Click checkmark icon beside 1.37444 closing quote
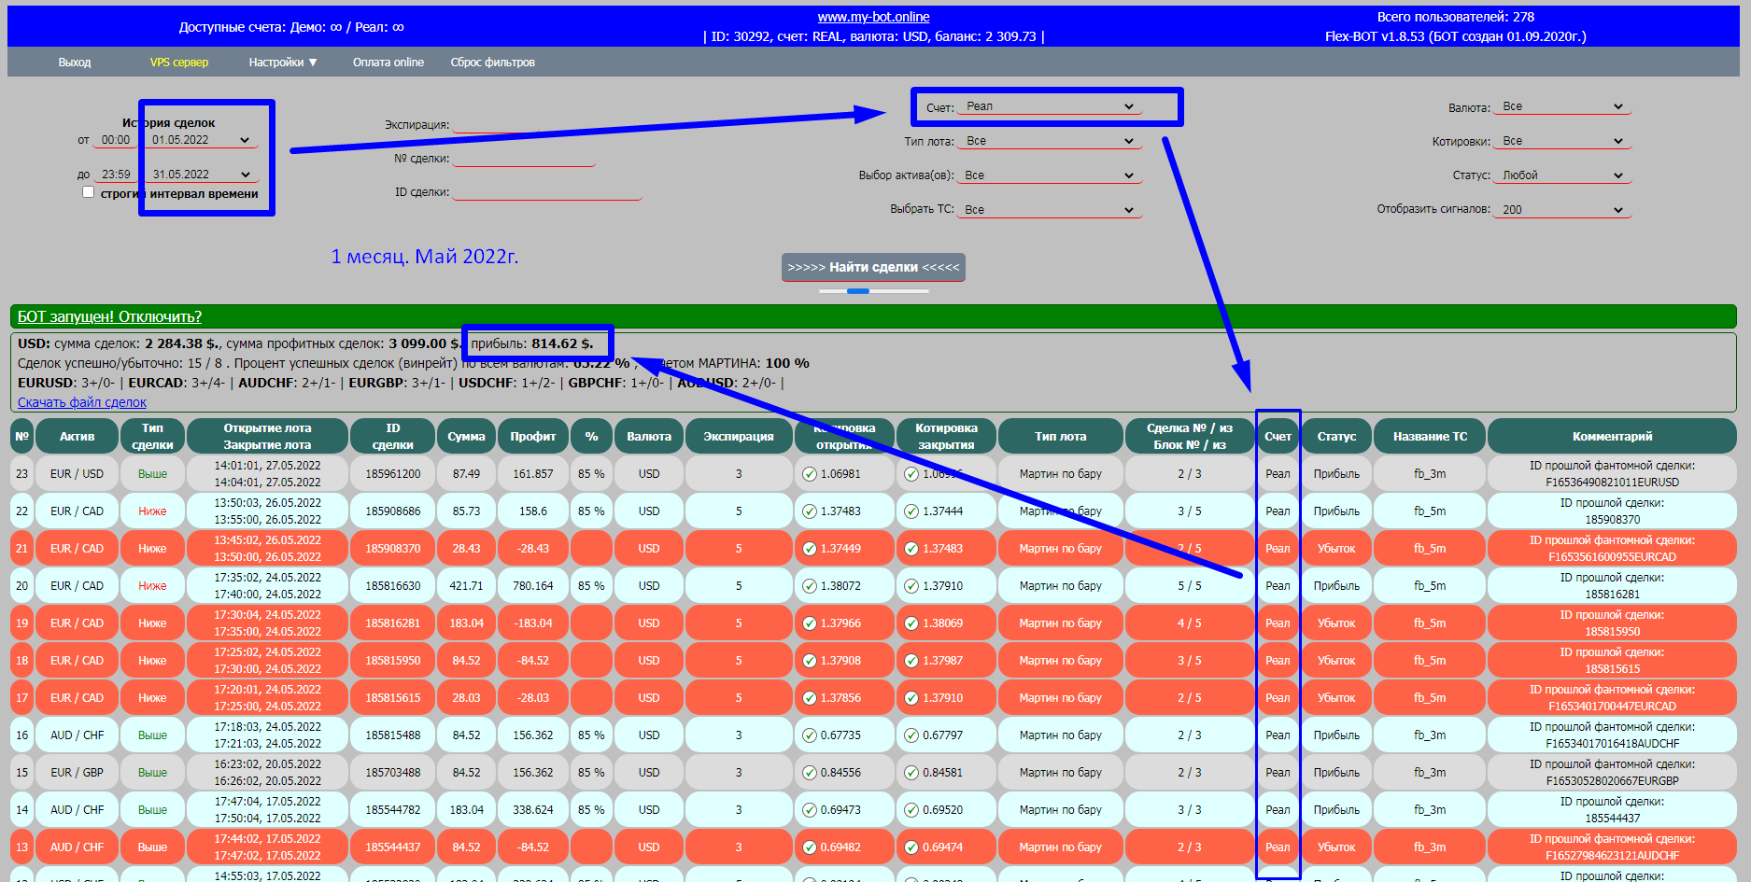 [911, 511]
